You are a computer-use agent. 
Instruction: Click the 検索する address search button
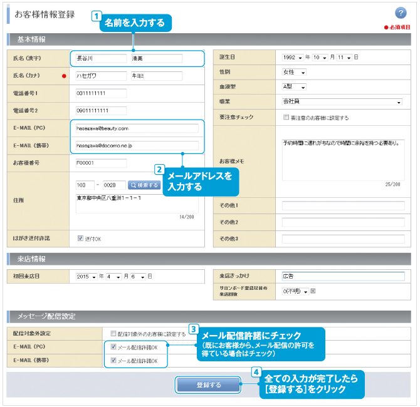click(x=144, y=185)
